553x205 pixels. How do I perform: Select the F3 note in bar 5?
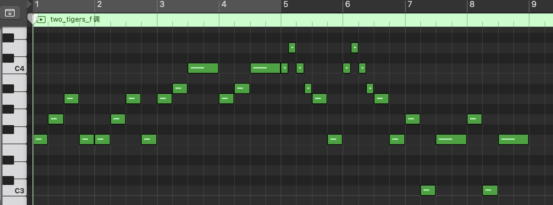click(x=335, y=139)
